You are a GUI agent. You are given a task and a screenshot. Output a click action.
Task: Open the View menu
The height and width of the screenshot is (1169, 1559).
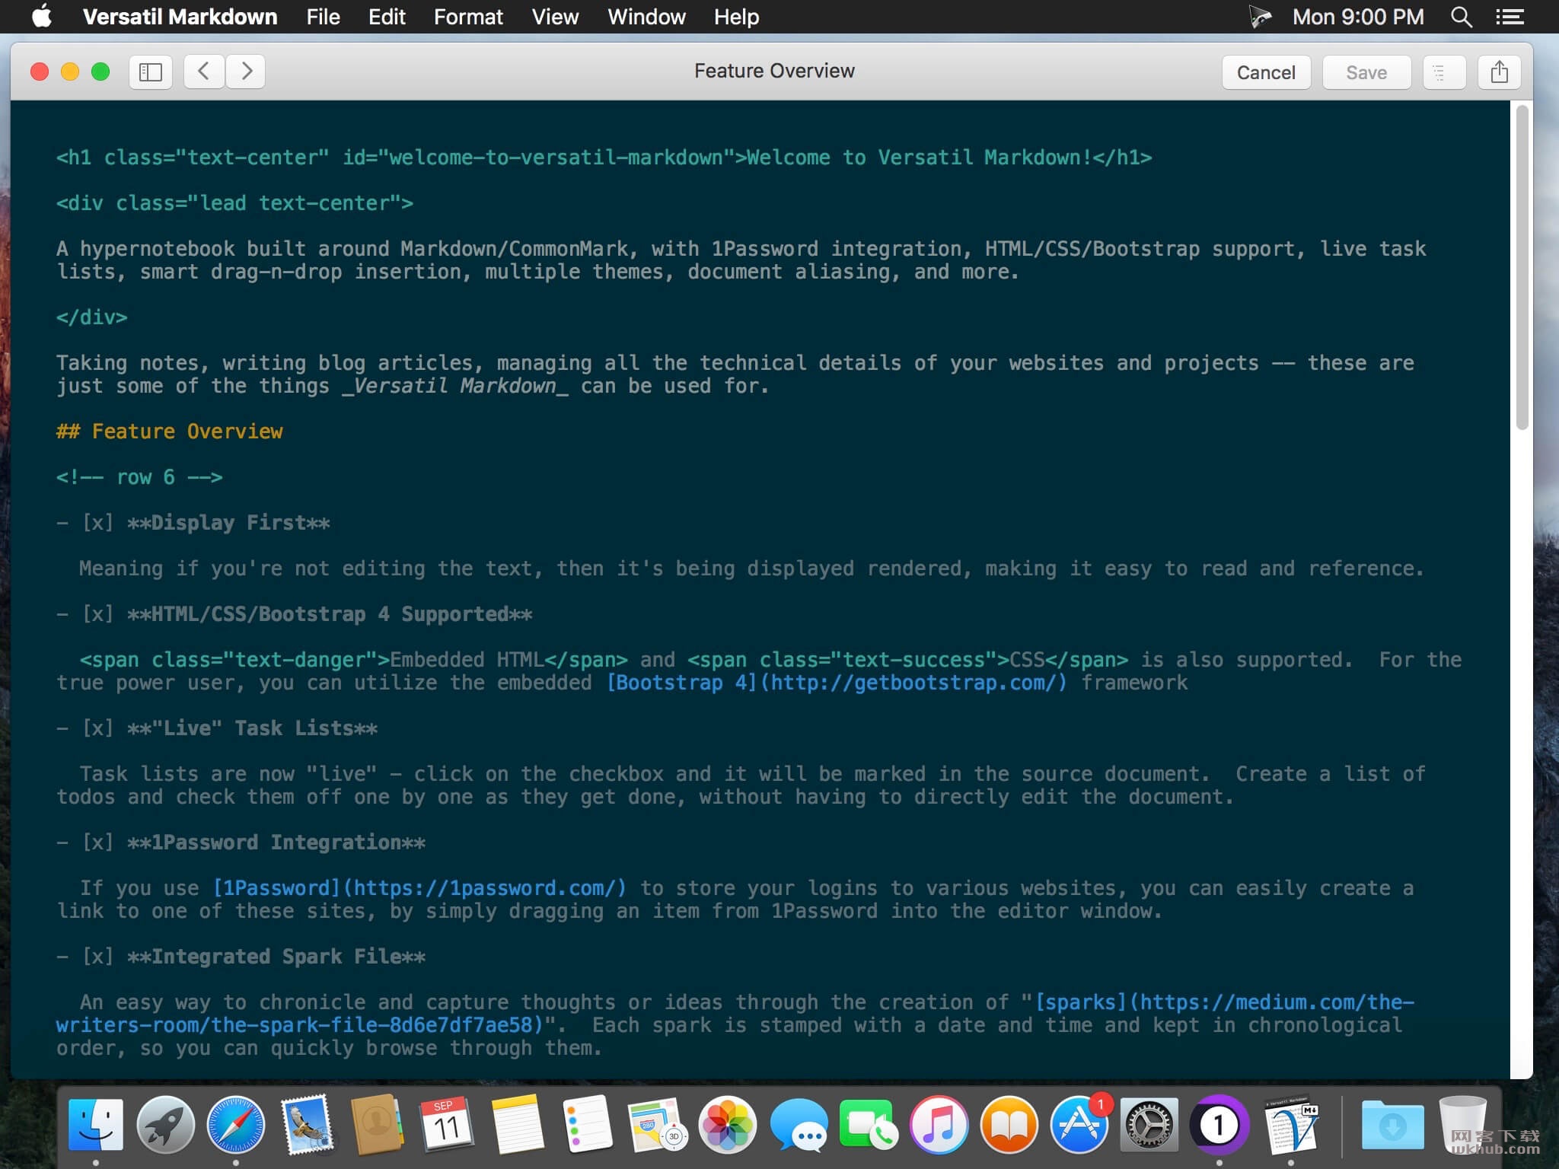point(555,17)
